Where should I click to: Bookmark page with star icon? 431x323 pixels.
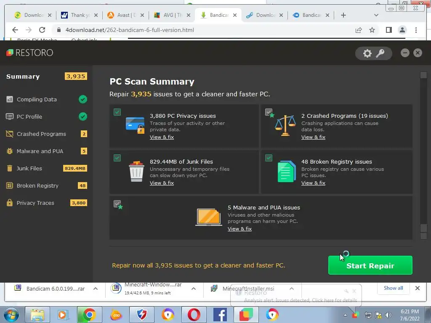[372, 30]
